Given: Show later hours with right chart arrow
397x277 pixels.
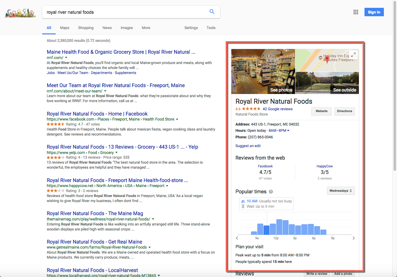Looking at the screenshot, I should tap(354, 238).
